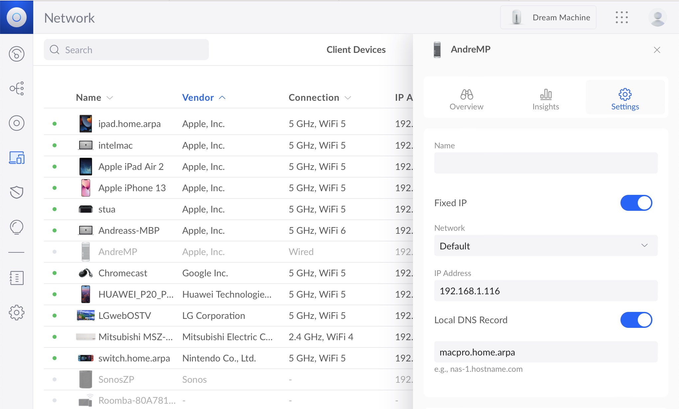
Task: Click the stua Apple TV icon
Action: tap(86, 209)
